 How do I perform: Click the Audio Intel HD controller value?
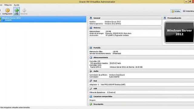114,77
